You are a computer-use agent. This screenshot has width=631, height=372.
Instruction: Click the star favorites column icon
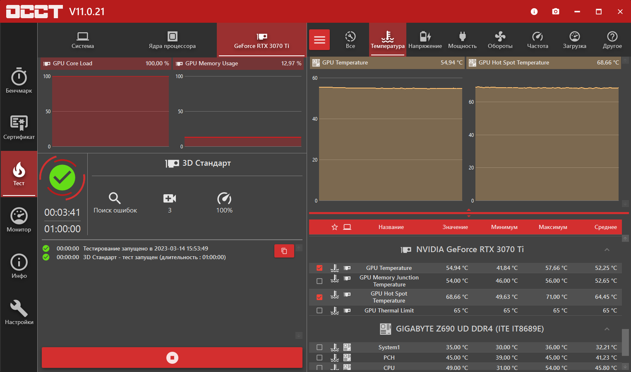tap(335, 227)
